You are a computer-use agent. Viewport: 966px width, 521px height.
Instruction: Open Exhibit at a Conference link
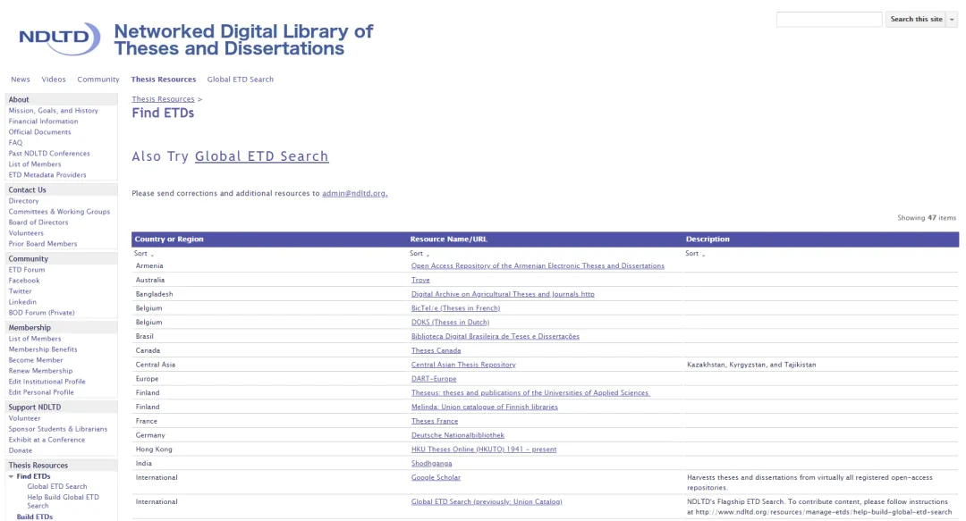tap(47, 440)
